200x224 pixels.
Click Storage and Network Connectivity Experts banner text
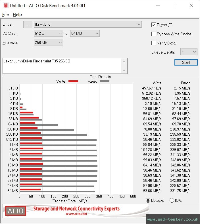76,209
